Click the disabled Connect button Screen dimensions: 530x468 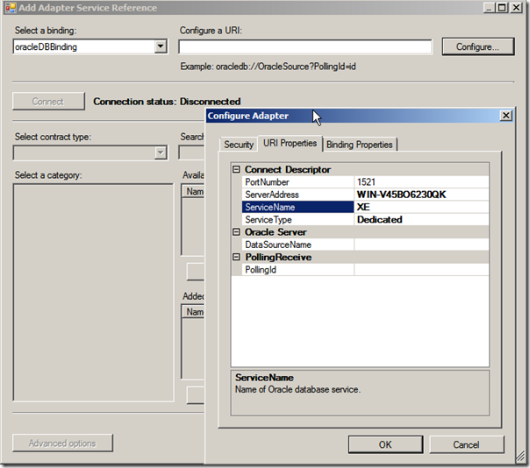(x=48, y=102)
